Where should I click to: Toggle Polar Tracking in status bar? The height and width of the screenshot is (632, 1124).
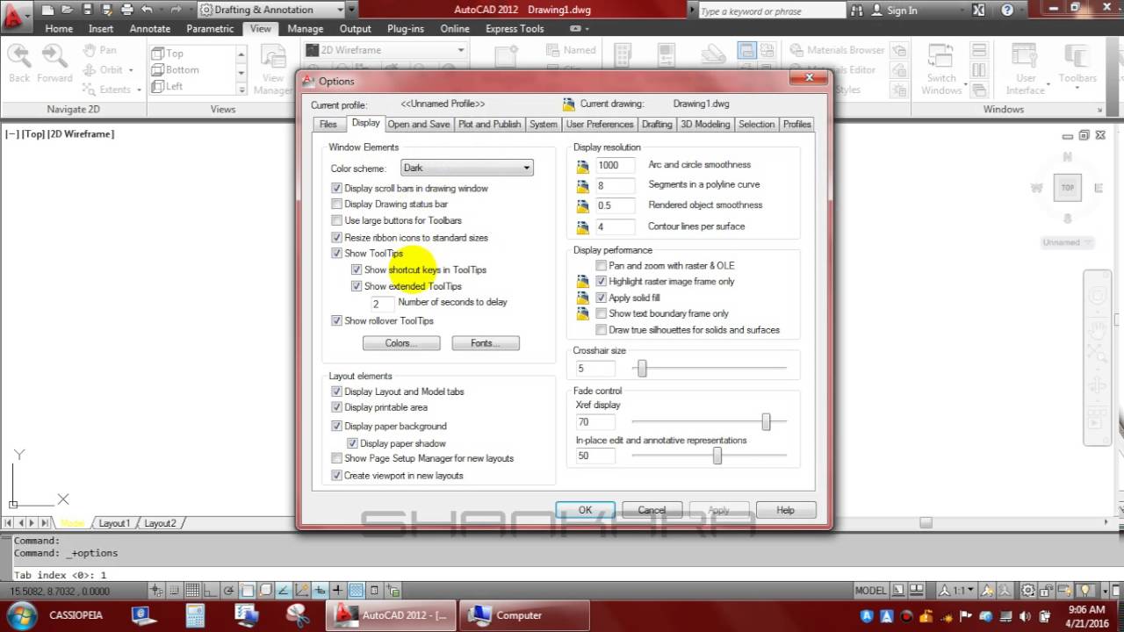229,590
